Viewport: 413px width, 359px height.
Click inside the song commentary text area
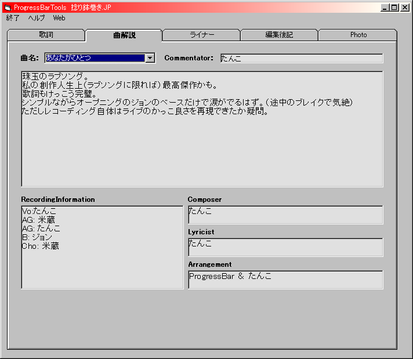pyautogui.click(x=202, y=129)
